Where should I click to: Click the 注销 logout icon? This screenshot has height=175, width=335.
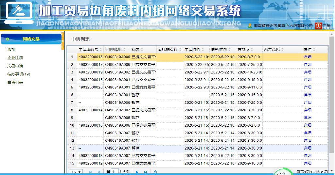point(318,26)
